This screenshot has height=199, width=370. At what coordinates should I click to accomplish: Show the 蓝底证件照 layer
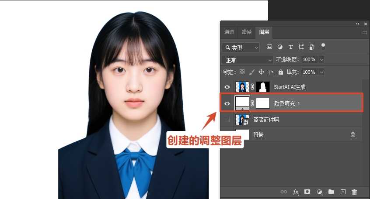coord(227,120)
